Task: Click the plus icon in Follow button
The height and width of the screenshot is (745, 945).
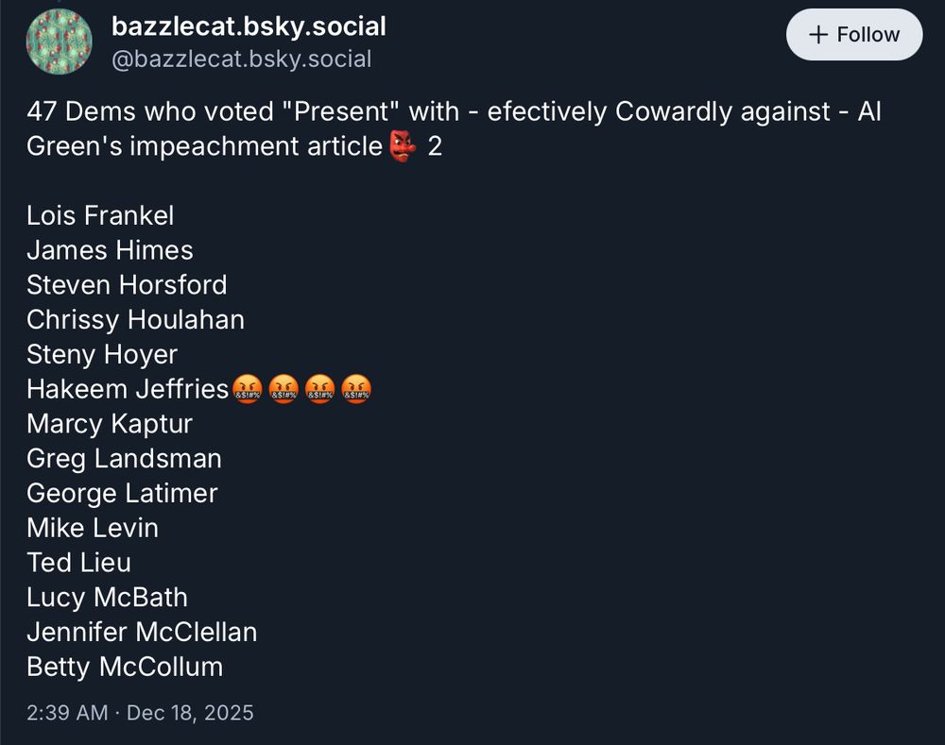Action: click(818, 35)
